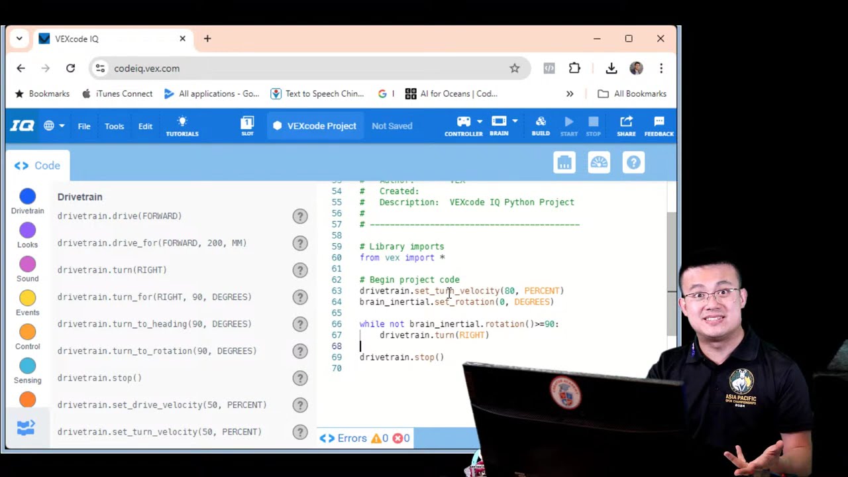Click the Not Saved status

pos(392,126)
